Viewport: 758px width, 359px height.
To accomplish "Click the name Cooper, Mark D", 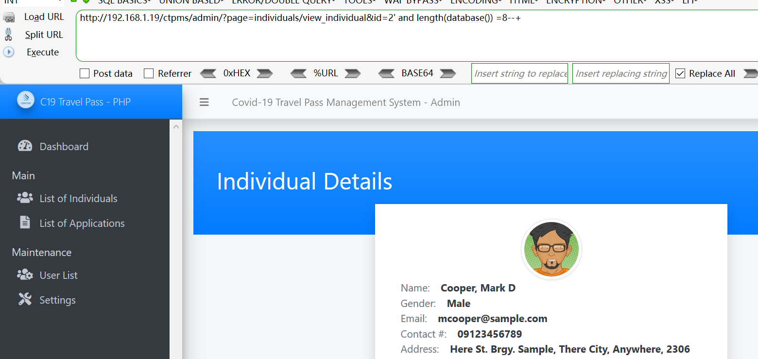I will pyautogui.click(x=478, y=288).
